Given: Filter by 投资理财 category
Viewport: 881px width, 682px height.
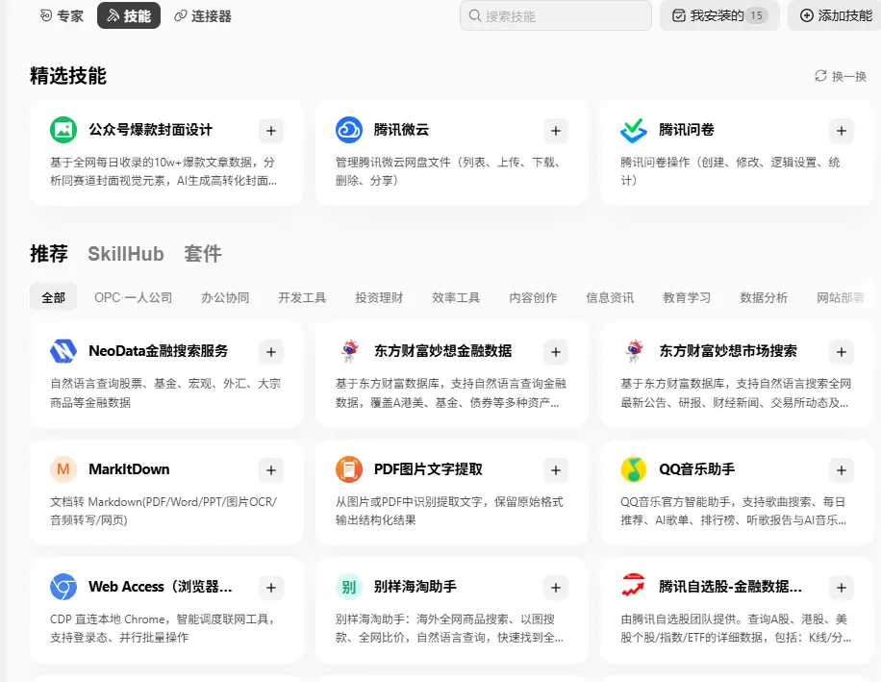Looking at the screenshot, I should pyautogui.click(x=379, y=298).
